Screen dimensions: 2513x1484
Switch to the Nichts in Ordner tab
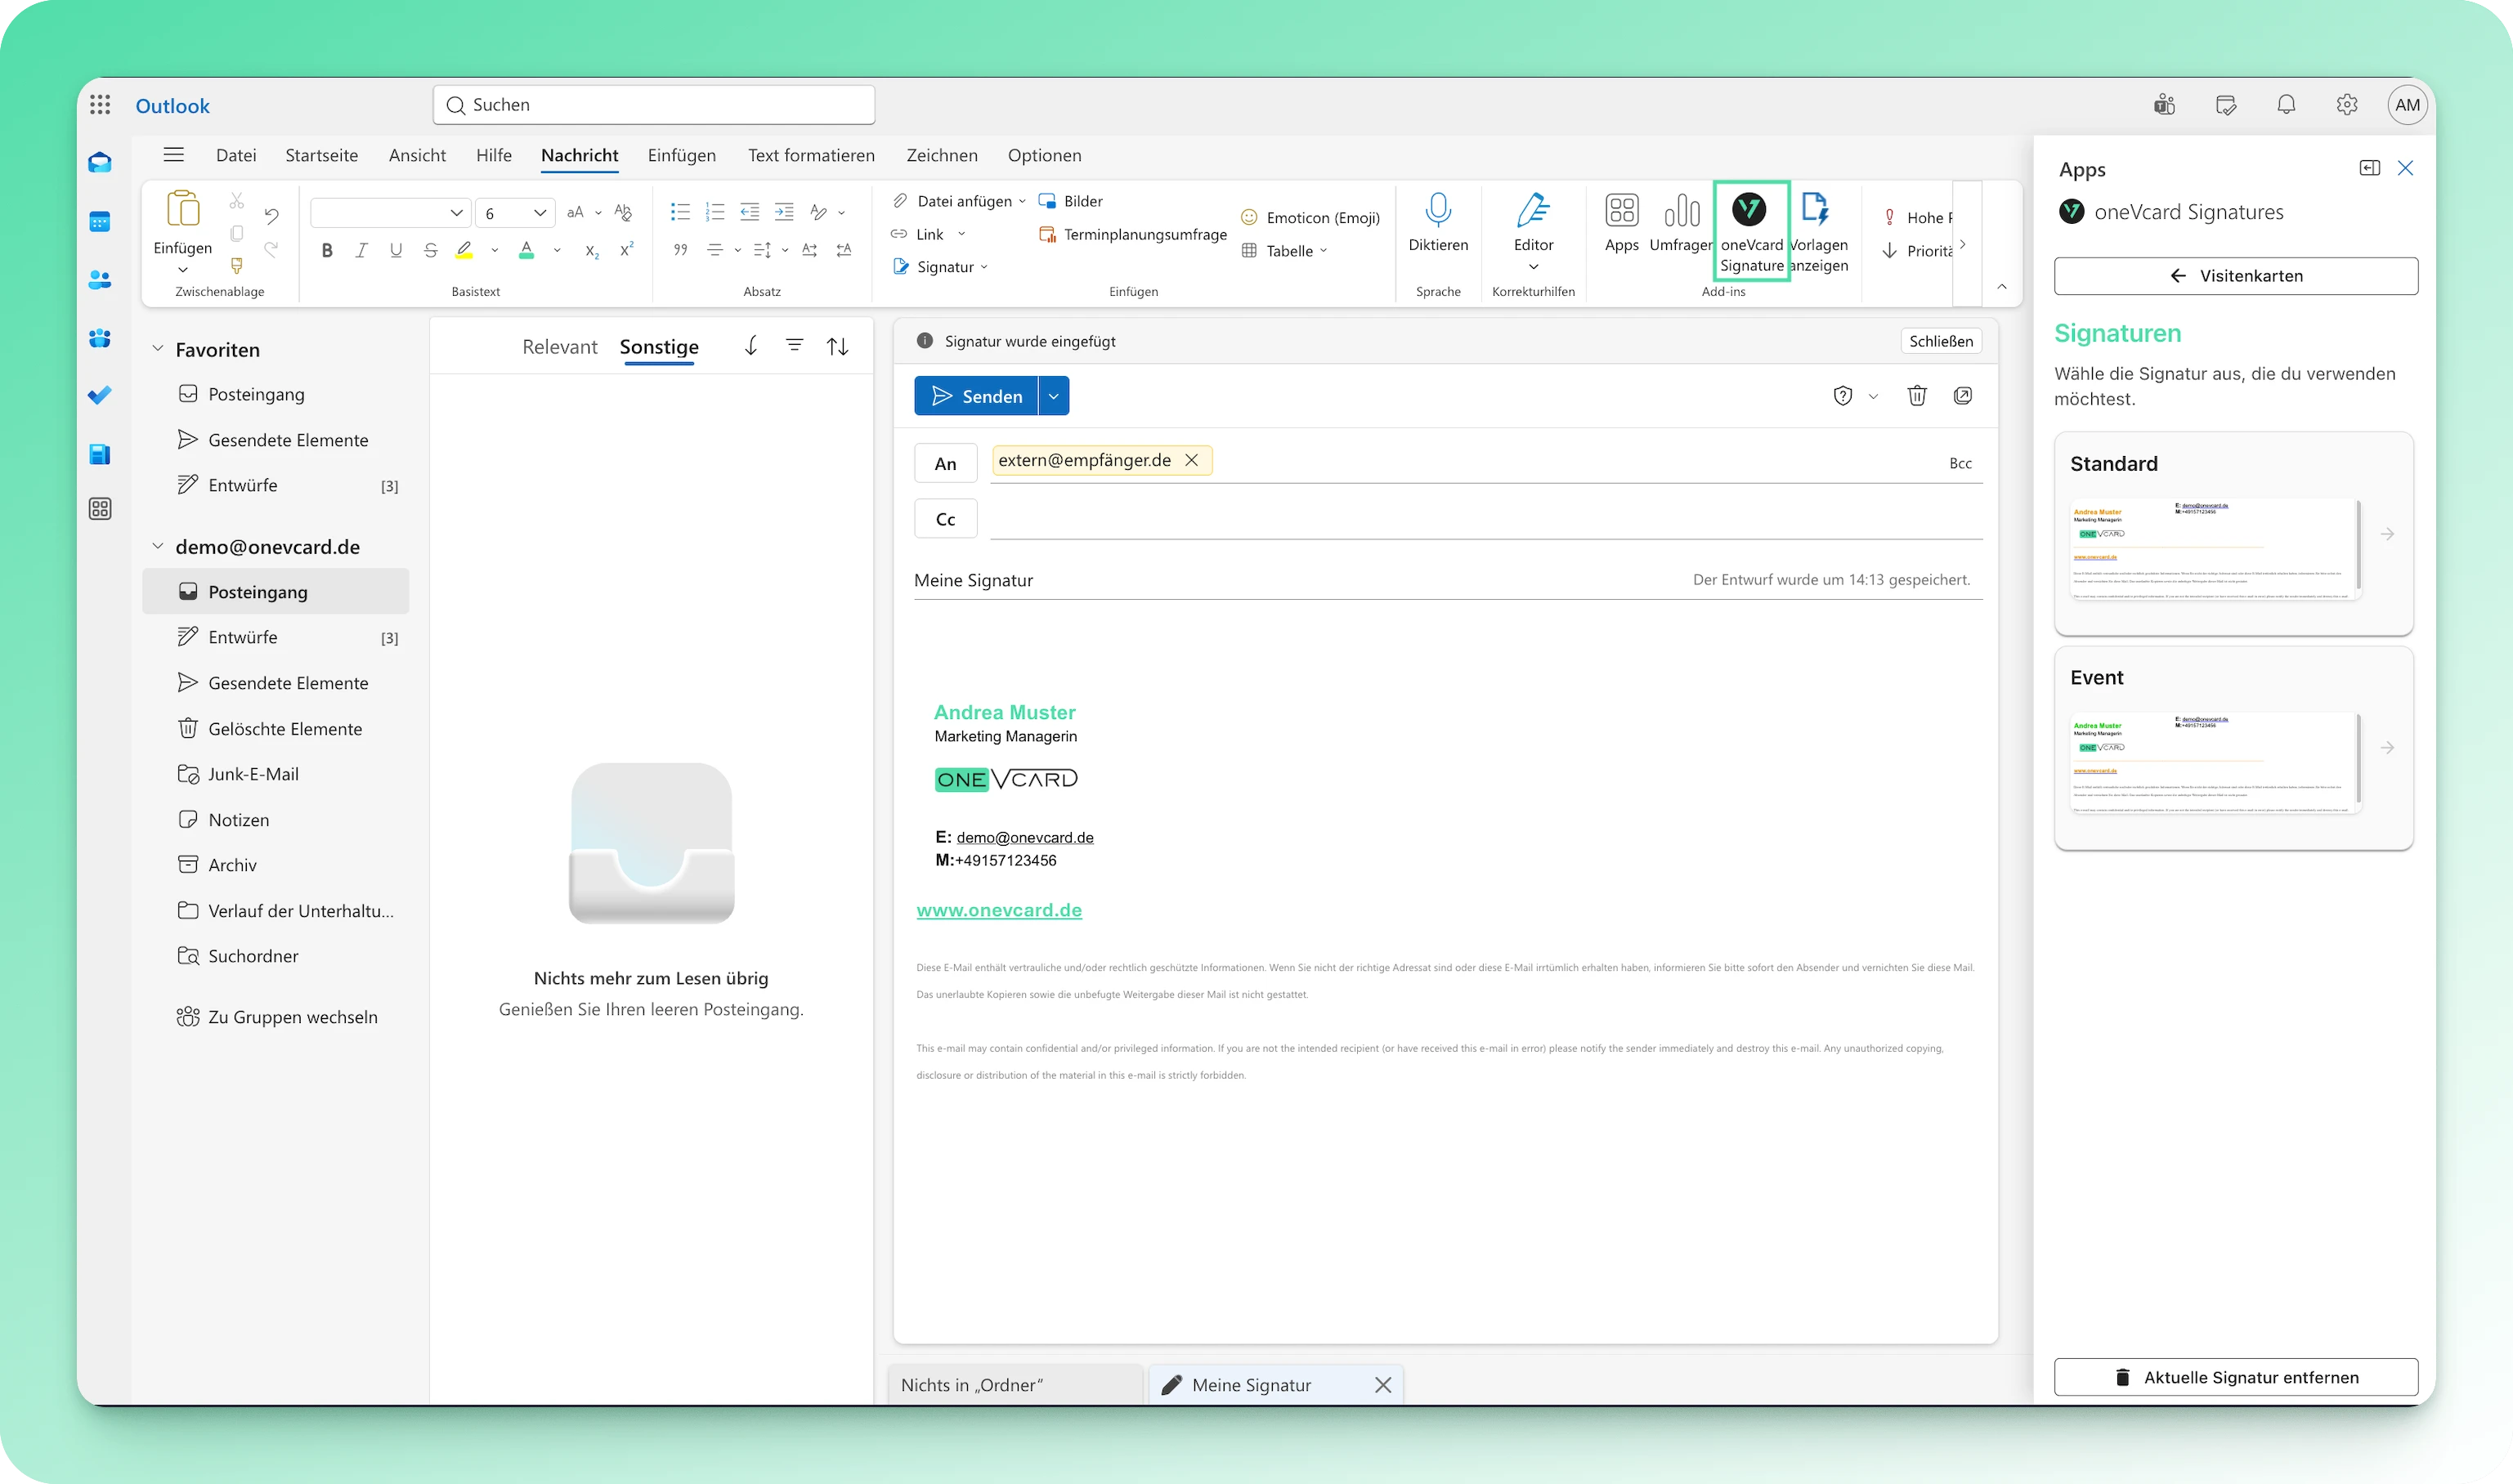(1015, 1385)
